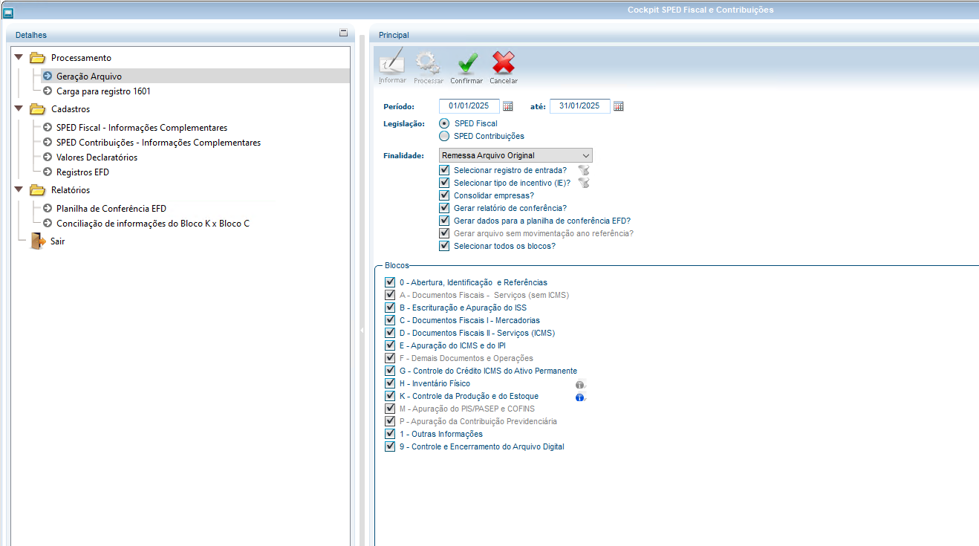Select Registros EFD in the tree

click(x=82, y=172)
